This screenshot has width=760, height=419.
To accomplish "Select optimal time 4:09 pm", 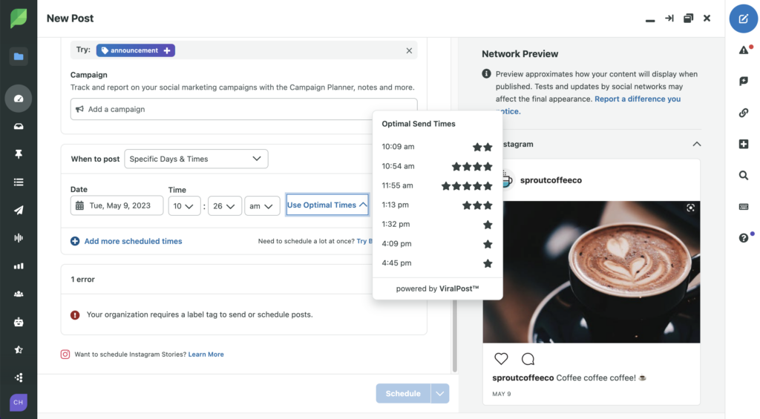I will [x=436, y=244].
